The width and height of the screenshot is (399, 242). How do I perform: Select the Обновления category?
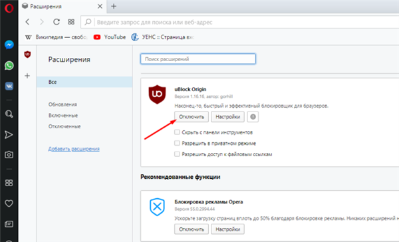(63, 104)
